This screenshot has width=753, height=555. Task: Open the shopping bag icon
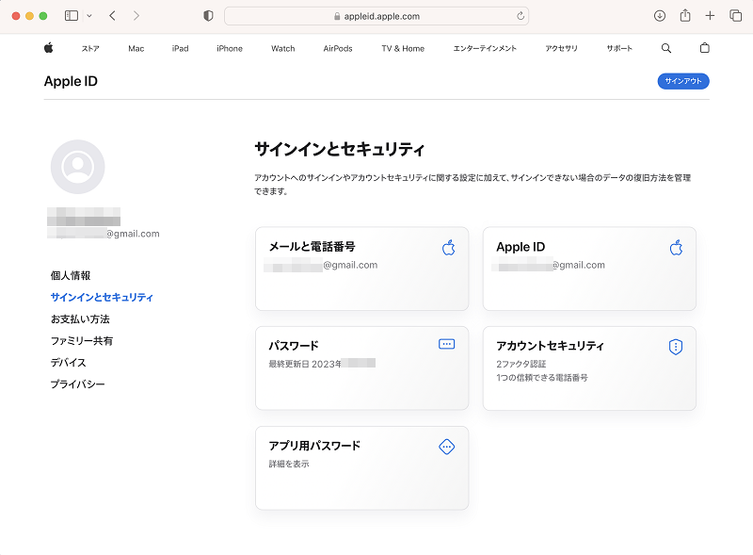point(704,48)
